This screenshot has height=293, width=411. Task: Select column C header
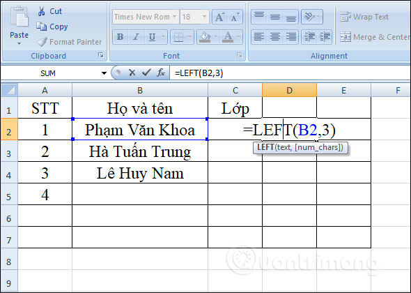(235, 90)
